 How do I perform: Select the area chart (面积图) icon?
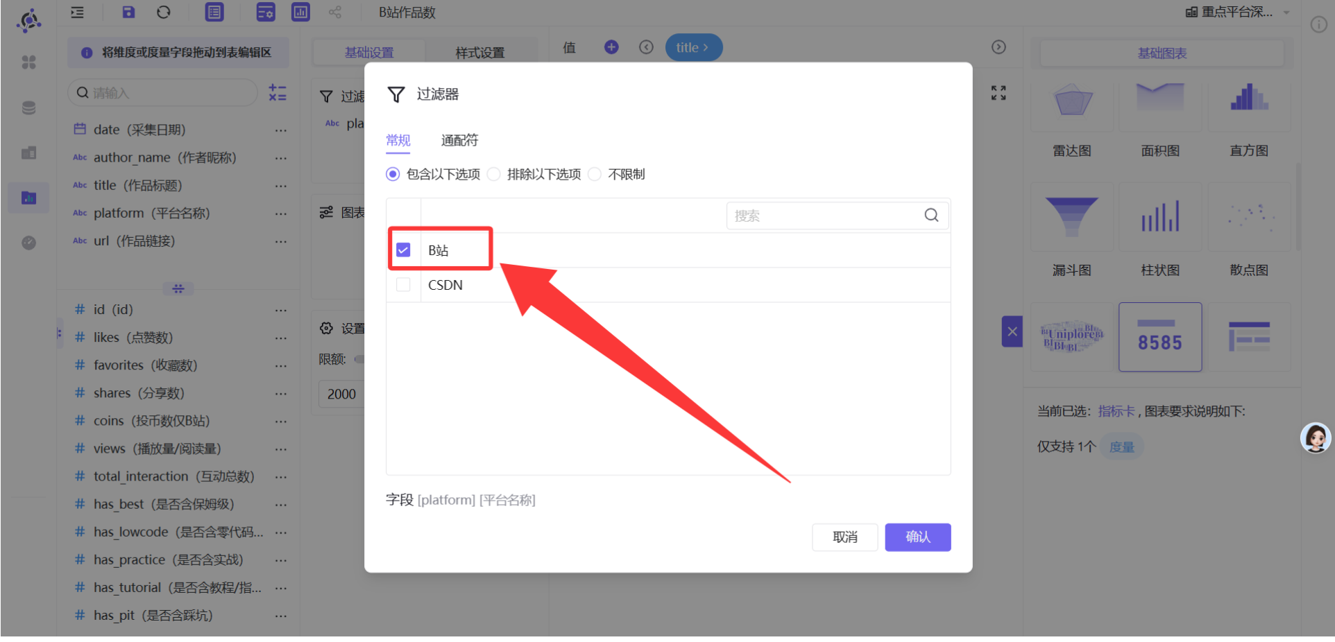(1160, 97)
